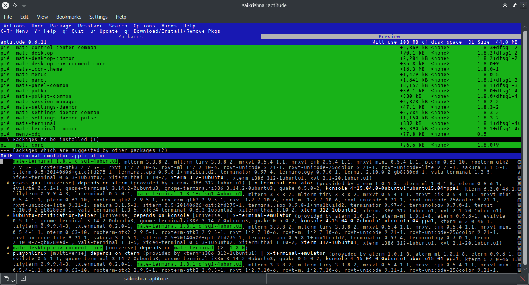529x285 pixels.
Task: Click the '?: Help' shortcut hint
Action: [x=45, y=31]
